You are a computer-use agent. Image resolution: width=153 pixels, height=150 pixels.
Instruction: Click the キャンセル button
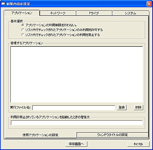pos(138,144)
